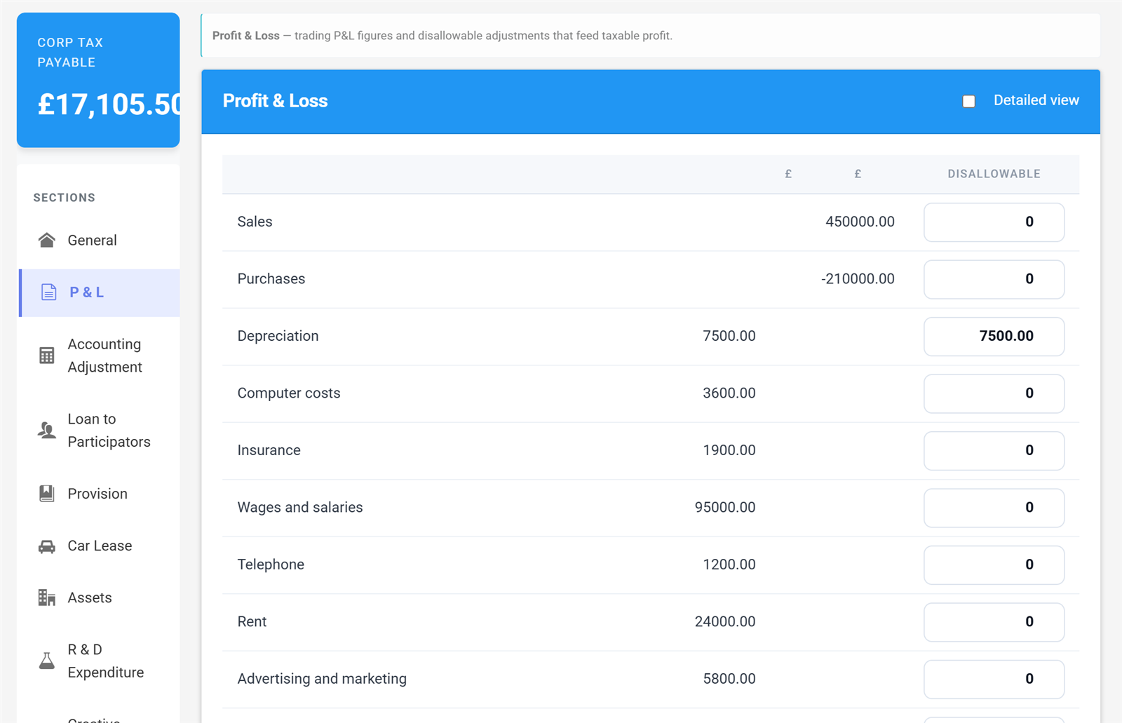
Task: Edit the Purchases disallowable field
Action: [x=994, y=279]
